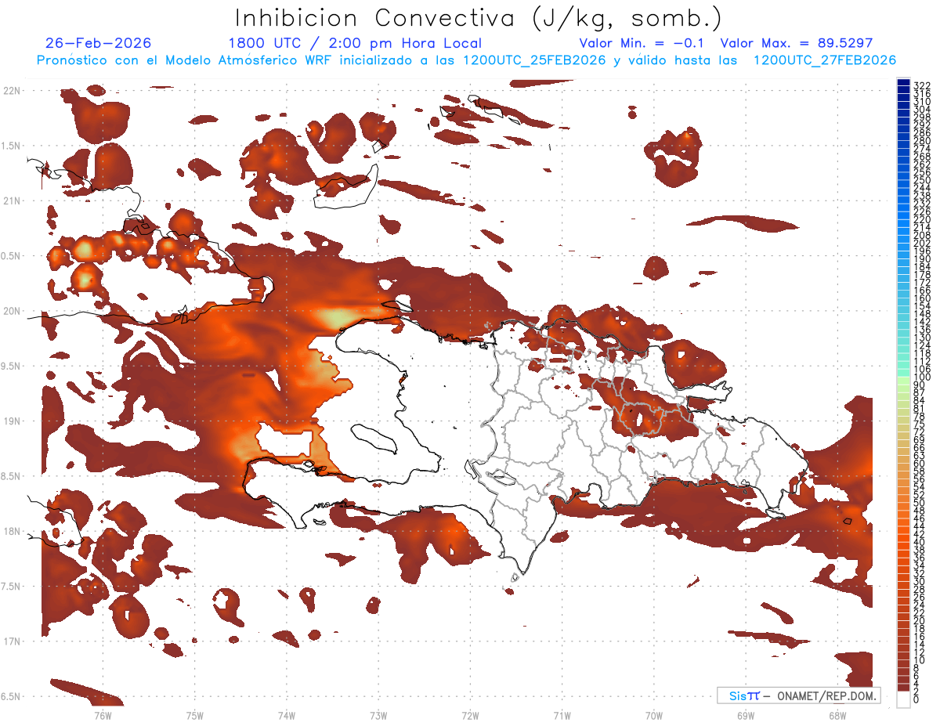Click the "74W" longitude label

(x=287, y=714)
